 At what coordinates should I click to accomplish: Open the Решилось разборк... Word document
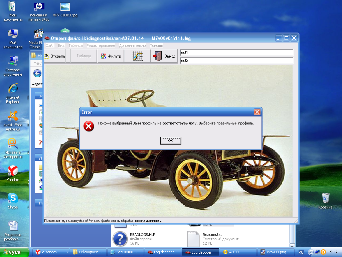pyautogui.click(x=13, y=231)
